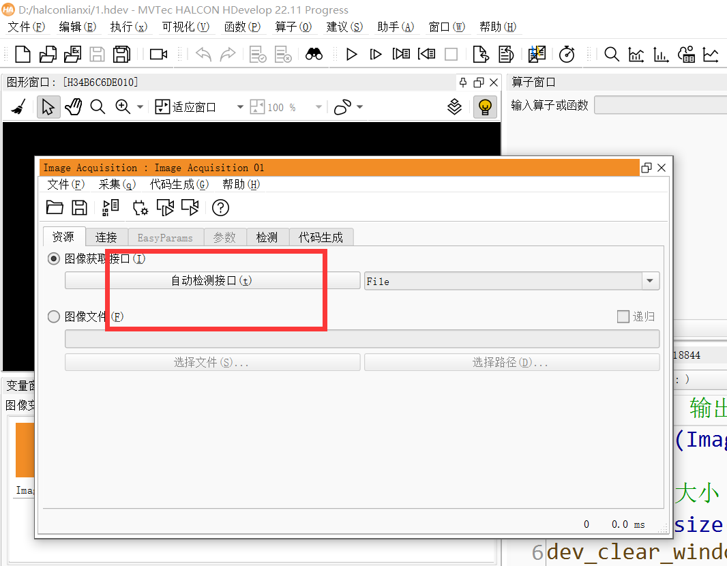Switch to the 检测 tab

(x=267, y=237)
